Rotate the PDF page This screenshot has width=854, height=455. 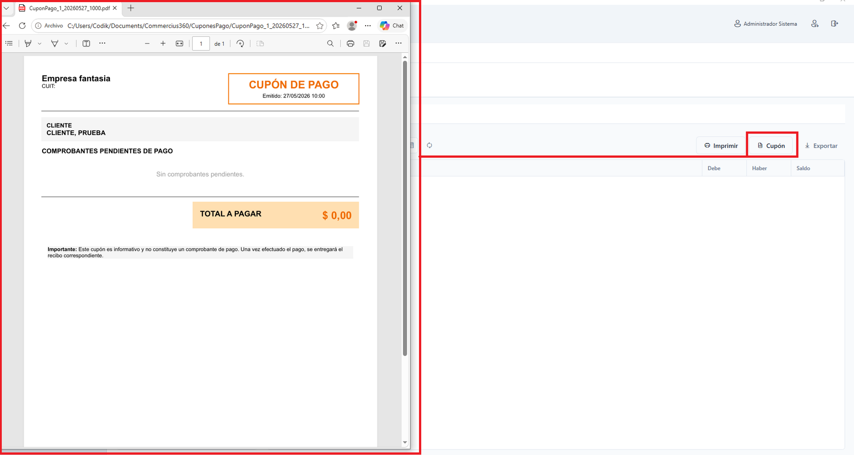240,44
